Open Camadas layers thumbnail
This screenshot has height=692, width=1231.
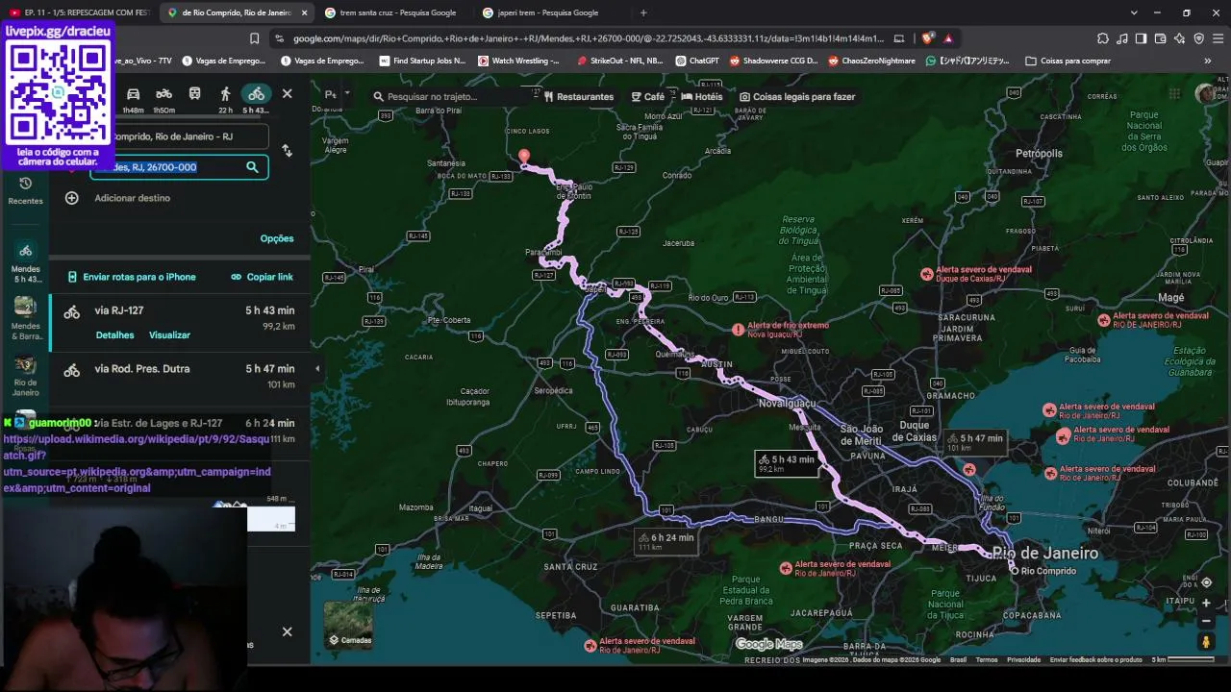pyautogui.click(x=348, y=625)
